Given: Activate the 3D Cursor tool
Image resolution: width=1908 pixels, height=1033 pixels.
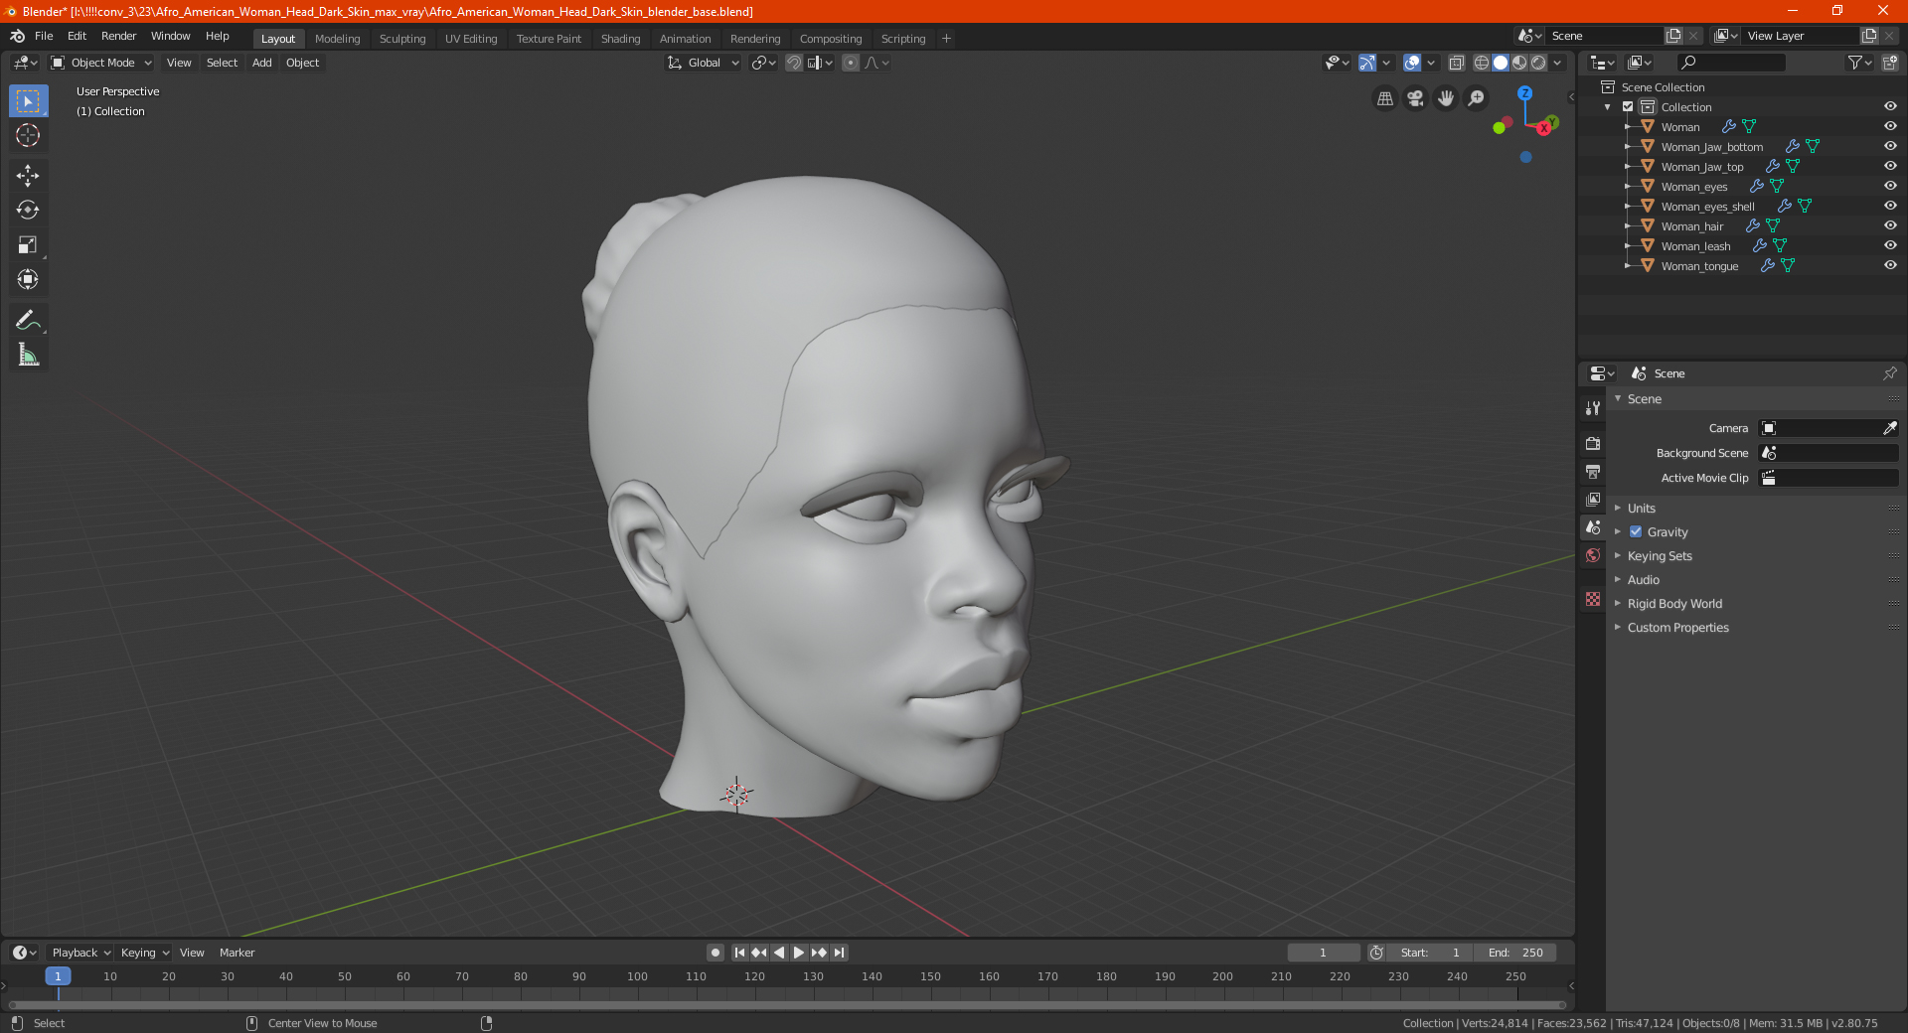Looking at the screenshot, I should (x=28, y=136).
